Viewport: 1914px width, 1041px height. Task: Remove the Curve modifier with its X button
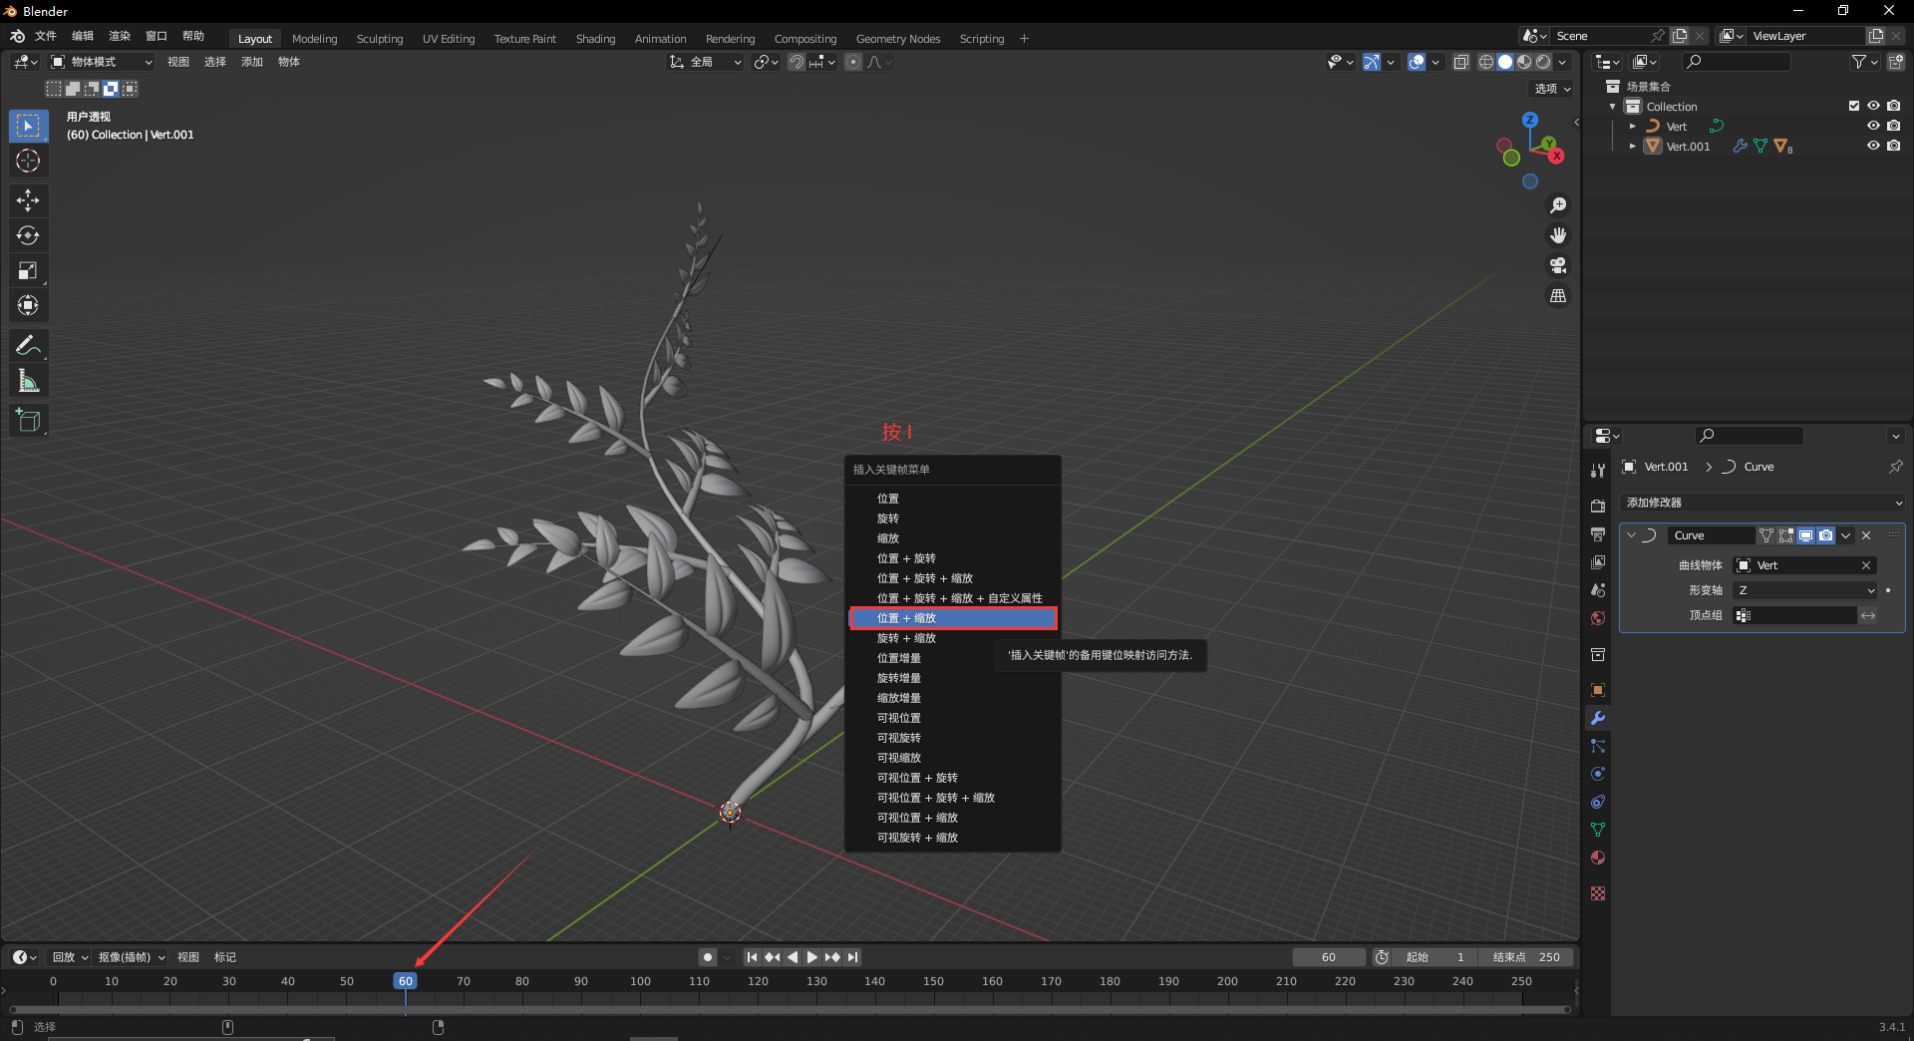[1866, 535]
